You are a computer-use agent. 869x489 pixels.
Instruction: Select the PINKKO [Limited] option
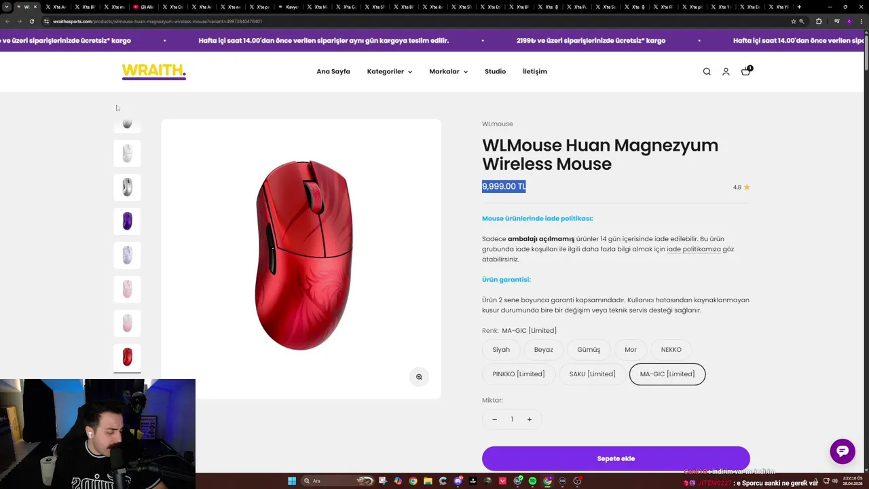click(x=519, y=374)
